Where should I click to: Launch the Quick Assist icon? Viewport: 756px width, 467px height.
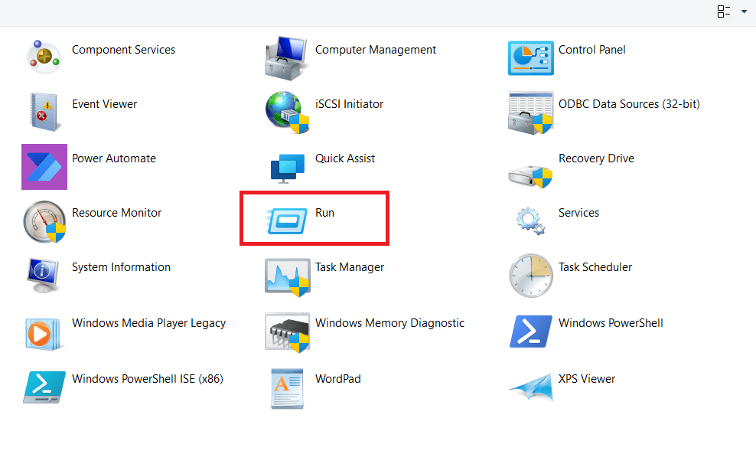pyautogui.click(x=288, y=168)
